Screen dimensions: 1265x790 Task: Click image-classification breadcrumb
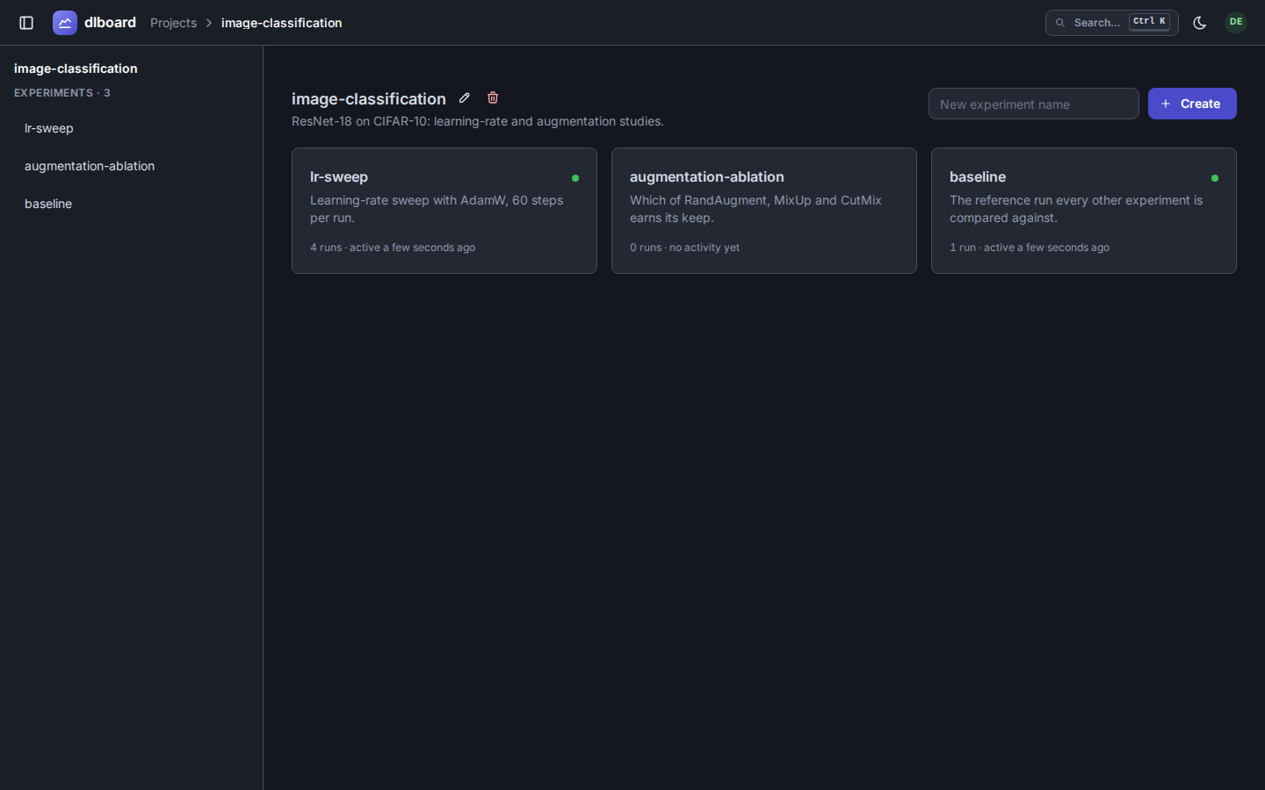click(281, 23)
